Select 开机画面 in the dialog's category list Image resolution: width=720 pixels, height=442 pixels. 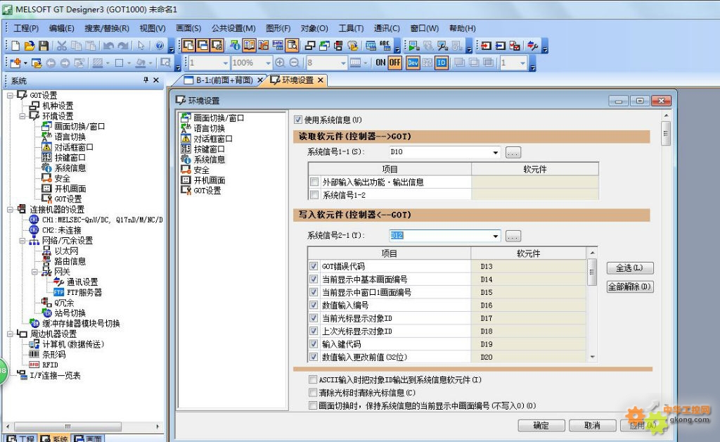pos(210,180)
